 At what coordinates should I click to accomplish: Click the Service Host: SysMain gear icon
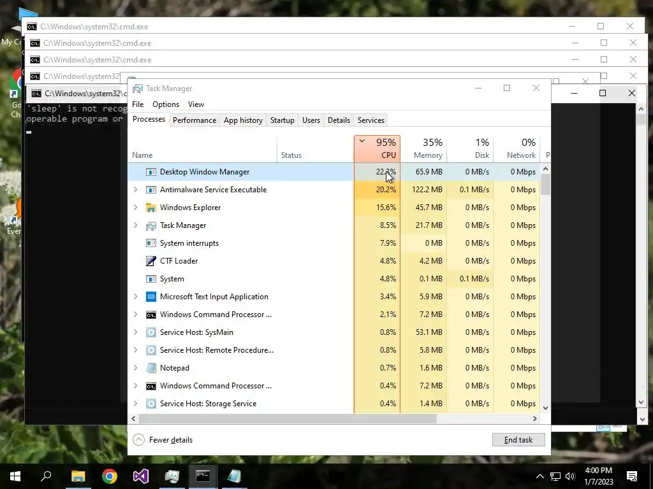click(x=150, y=332)
